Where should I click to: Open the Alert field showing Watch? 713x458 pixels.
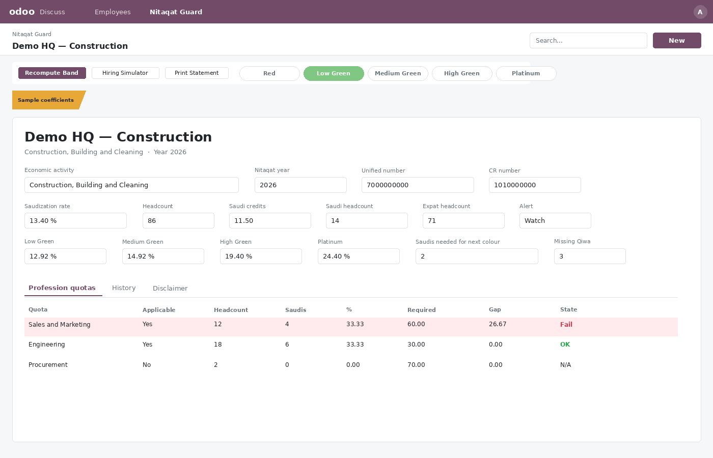[555, 220]
